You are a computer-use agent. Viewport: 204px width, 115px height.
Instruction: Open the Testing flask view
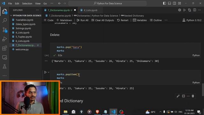tap(4, 66)
